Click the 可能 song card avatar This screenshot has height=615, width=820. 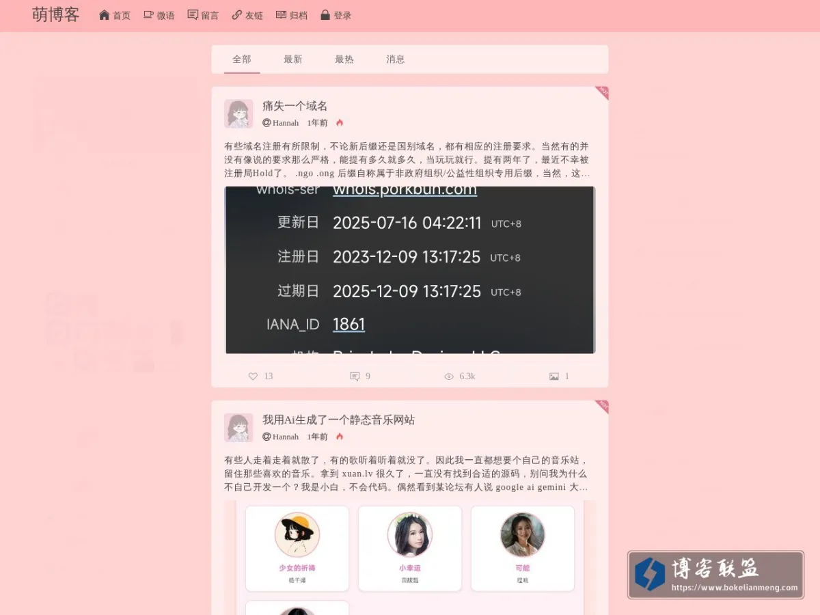click(x=523, y=535)
